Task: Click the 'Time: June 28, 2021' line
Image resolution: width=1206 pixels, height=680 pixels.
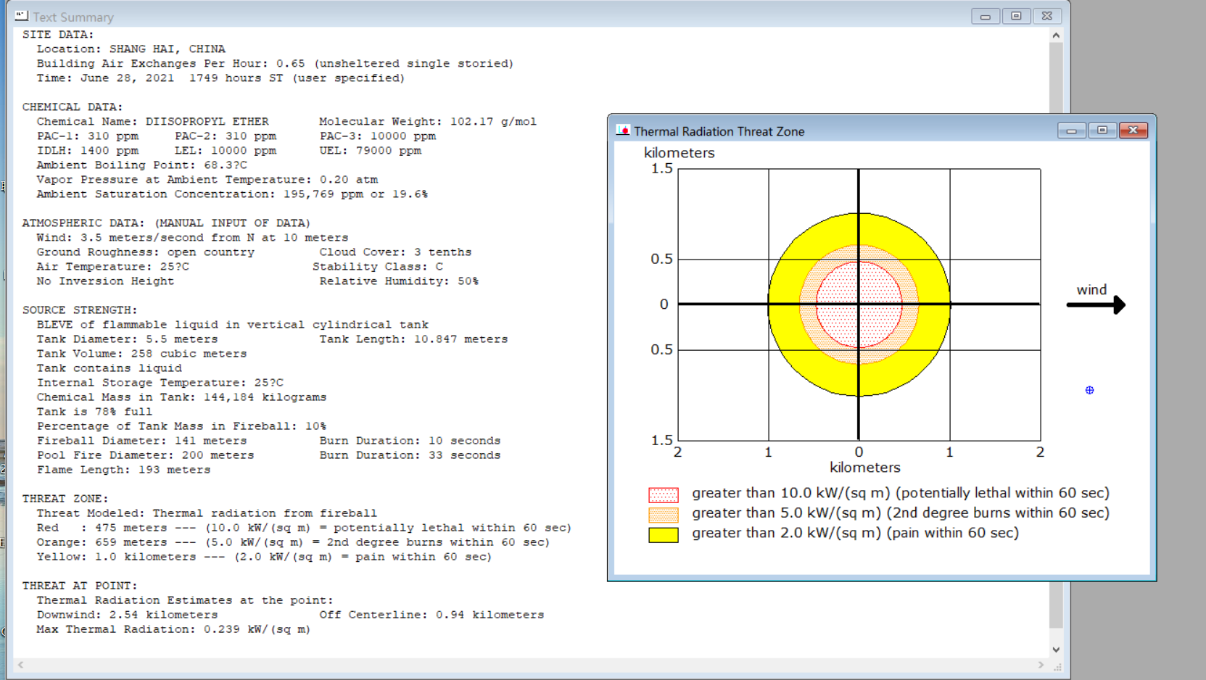Action: (x=221, y=78)
